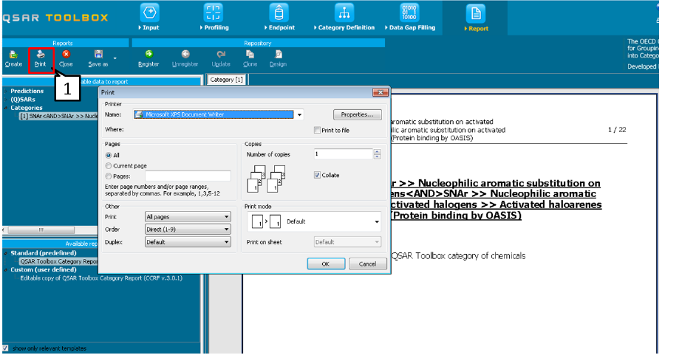
Task: Toggle the Collate checkbox
Action: coord(317,175)
